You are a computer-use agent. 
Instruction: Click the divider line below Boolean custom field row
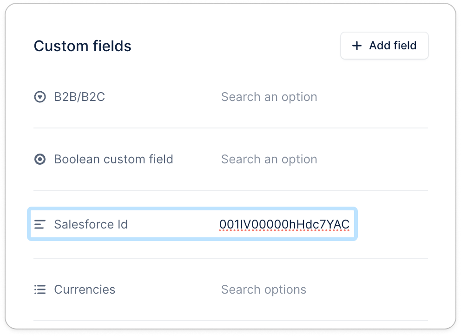click(230, 190)
